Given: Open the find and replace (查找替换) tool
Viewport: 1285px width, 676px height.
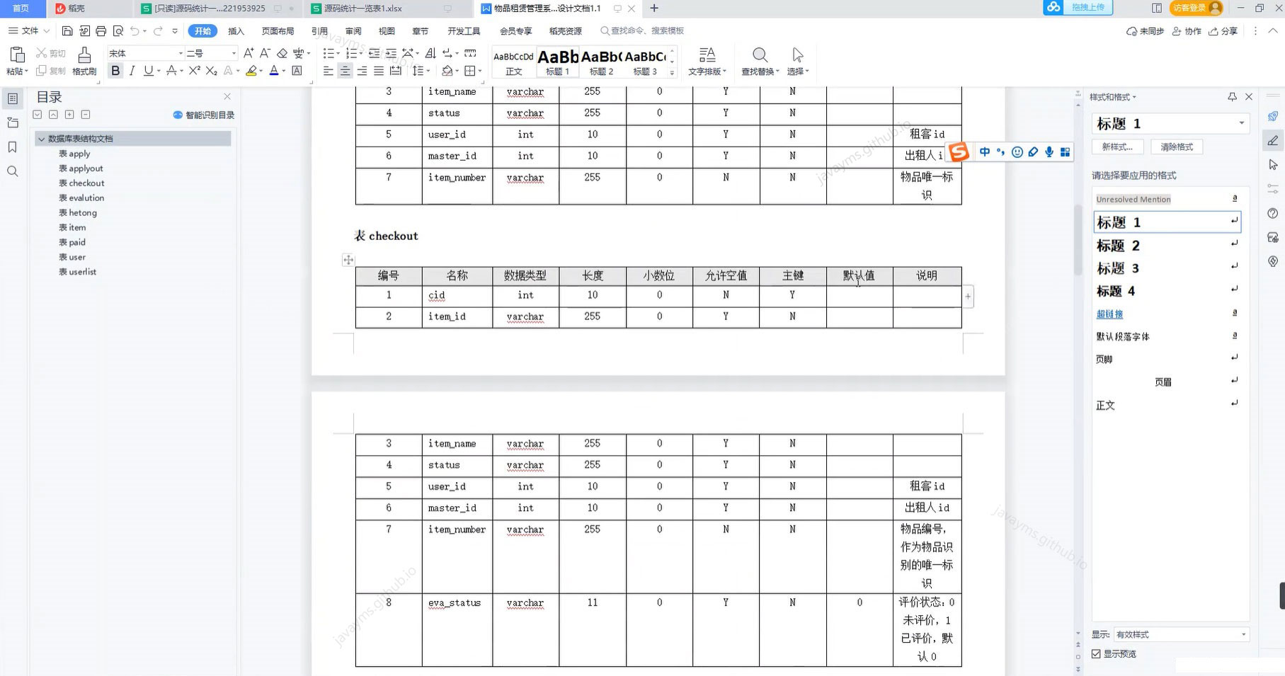Looking at the screenshot, I should [760, 60].
